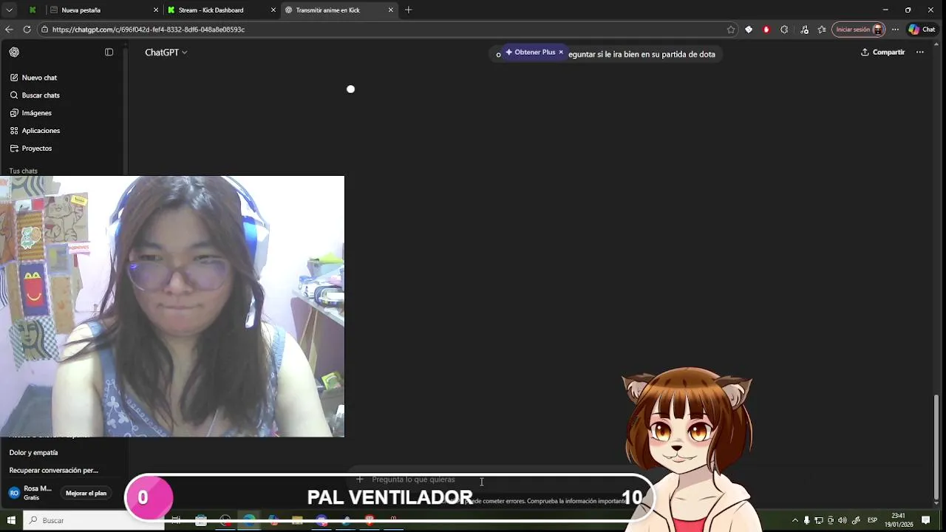
Task: Reload the page with the refresh icon
Action: click(x=27, y=30)
